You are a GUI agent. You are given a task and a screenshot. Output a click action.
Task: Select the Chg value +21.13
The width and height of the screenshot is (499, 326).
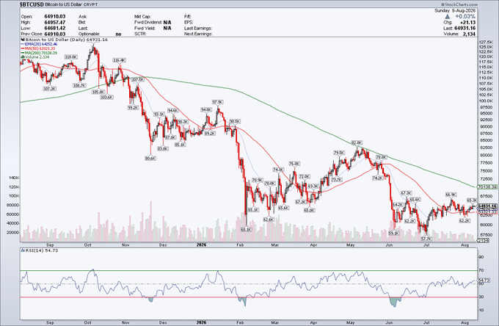468,22
